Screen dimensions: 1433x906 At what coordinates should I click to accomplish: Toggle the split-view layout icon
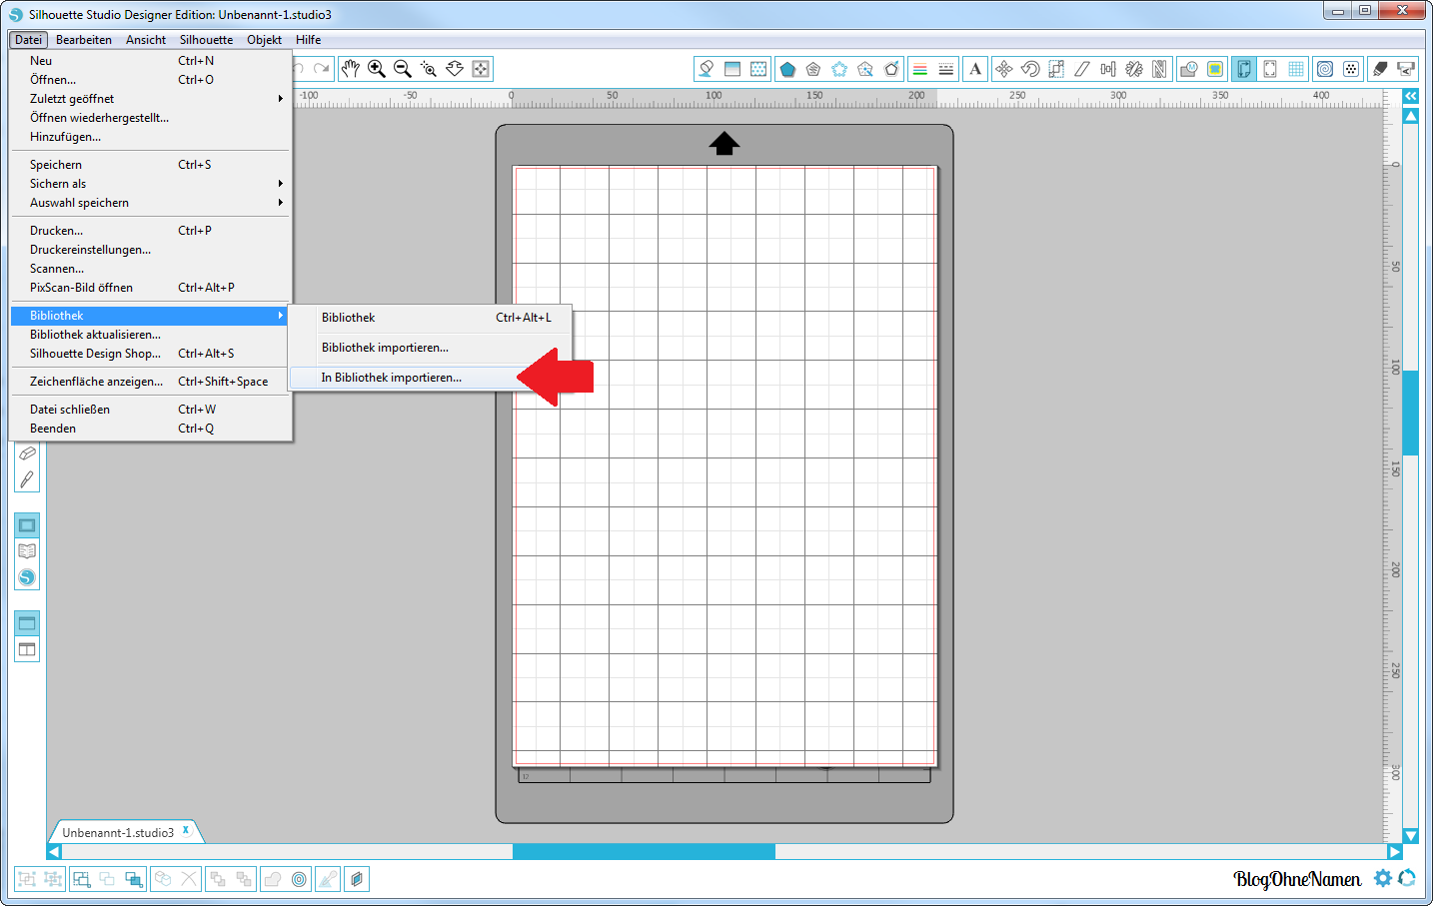pos(27,649)
